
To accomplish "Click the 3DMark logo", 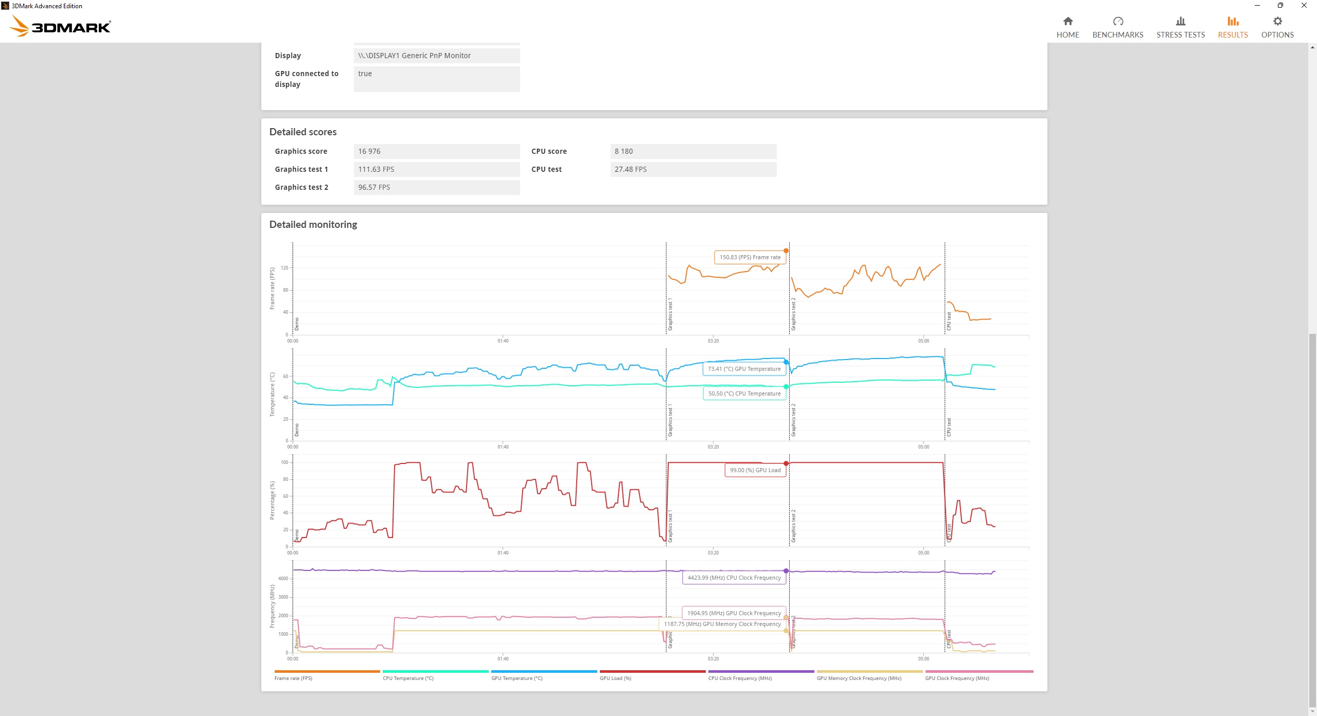I will 61,26.
